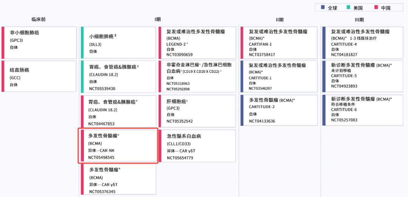The height and width of the screenshot is (197, 408).
Task: Click the 全球 blue legend swatch
Action: pyautogui.click(x=323, y=8)
